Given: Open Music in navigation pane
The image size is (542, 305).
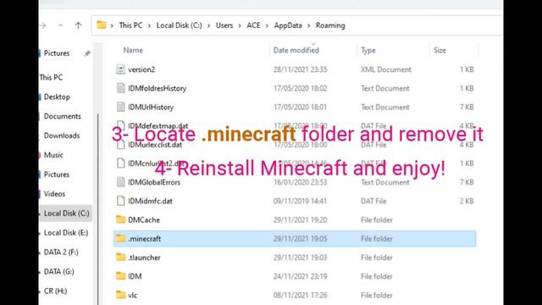Looking at the screenshot, I should 53,155.
